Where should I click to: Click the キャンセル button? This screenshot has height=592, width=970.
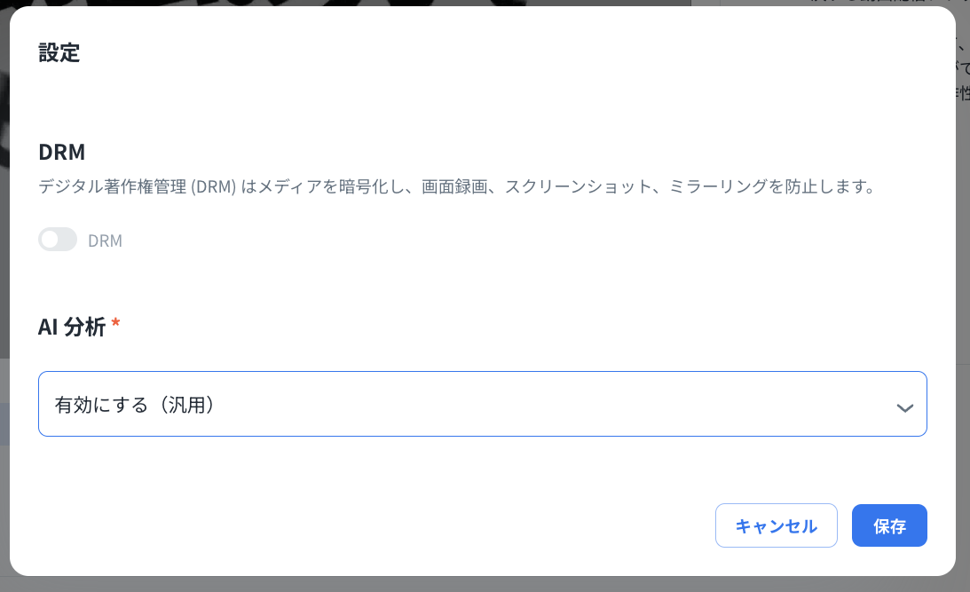(x=777, y=525)
